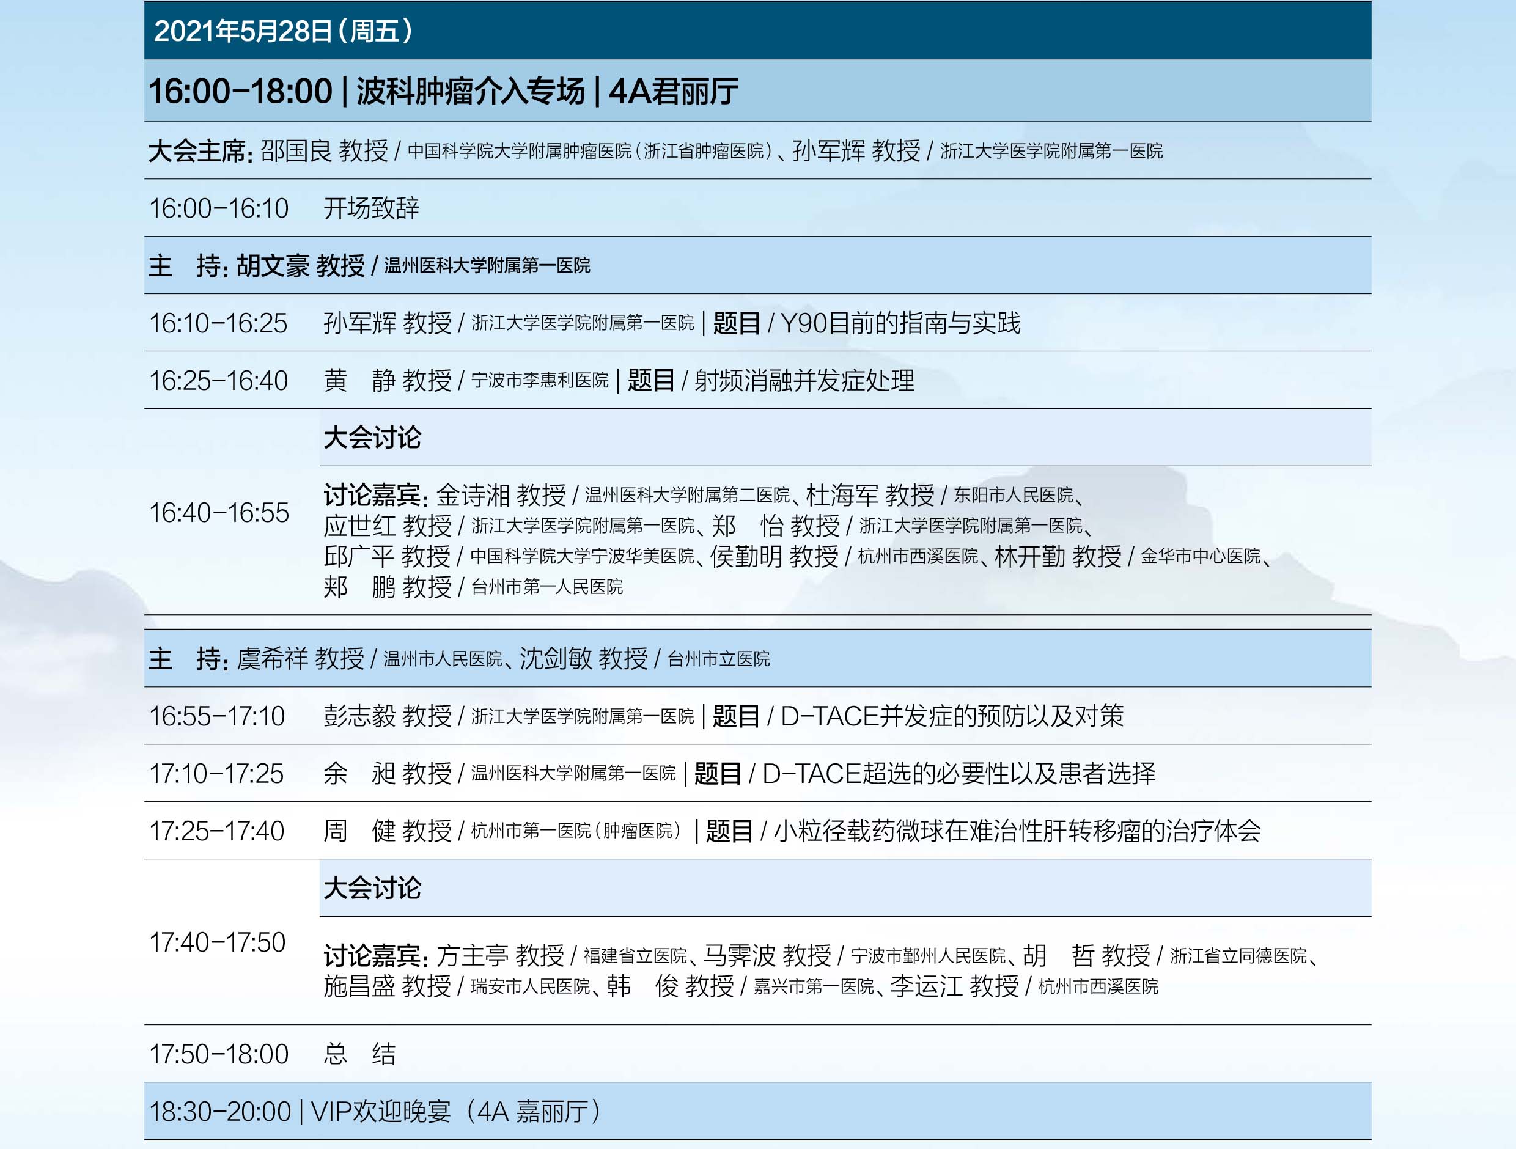This screenshot has height=1149, width=1516.
Task: Select the 总 结 entry
Action: coord(360,1055)
